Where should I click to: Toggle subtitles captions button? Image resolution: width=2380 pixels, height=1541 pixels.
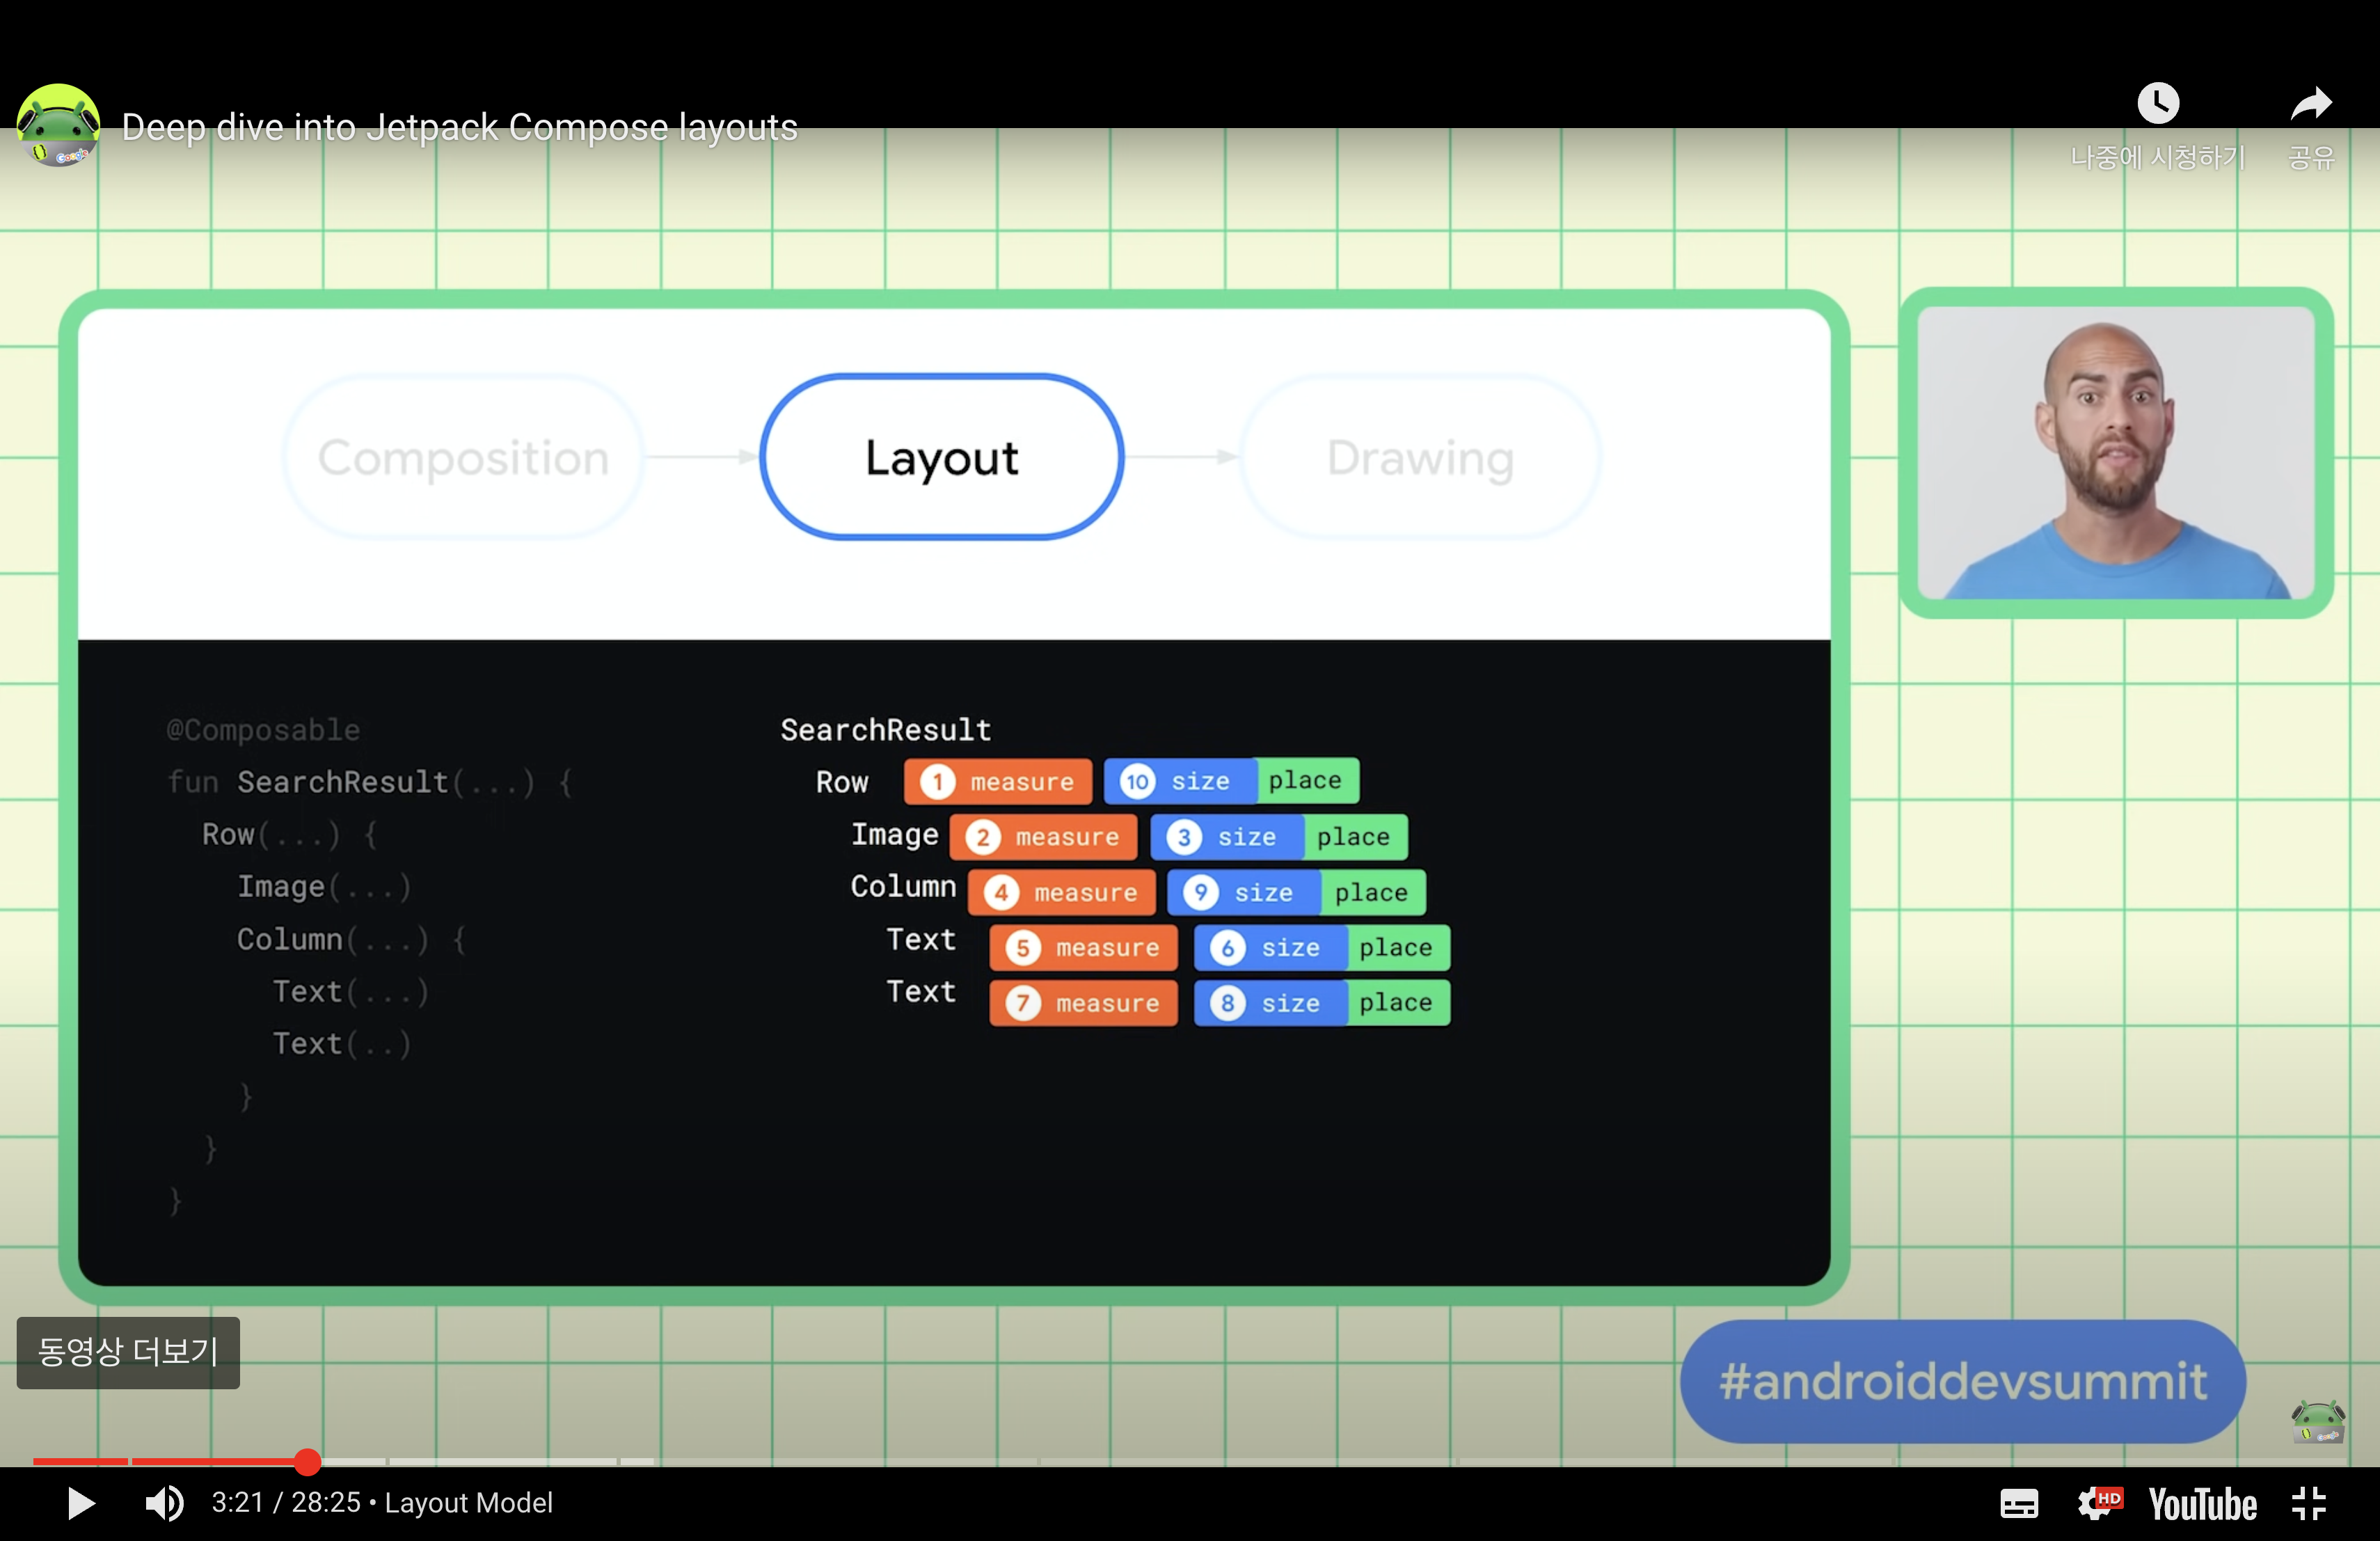[x=2018, y=1503]
